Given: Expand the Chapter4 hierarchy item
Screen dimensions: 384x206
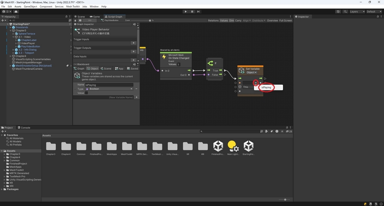Looking at the screenshot, I should pyautogui.click(x=11, y=56).
